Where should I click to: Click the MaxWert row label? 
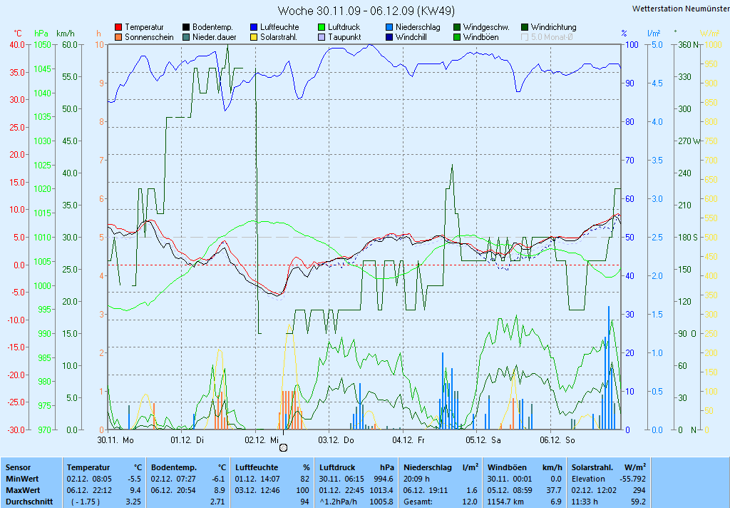23,491
